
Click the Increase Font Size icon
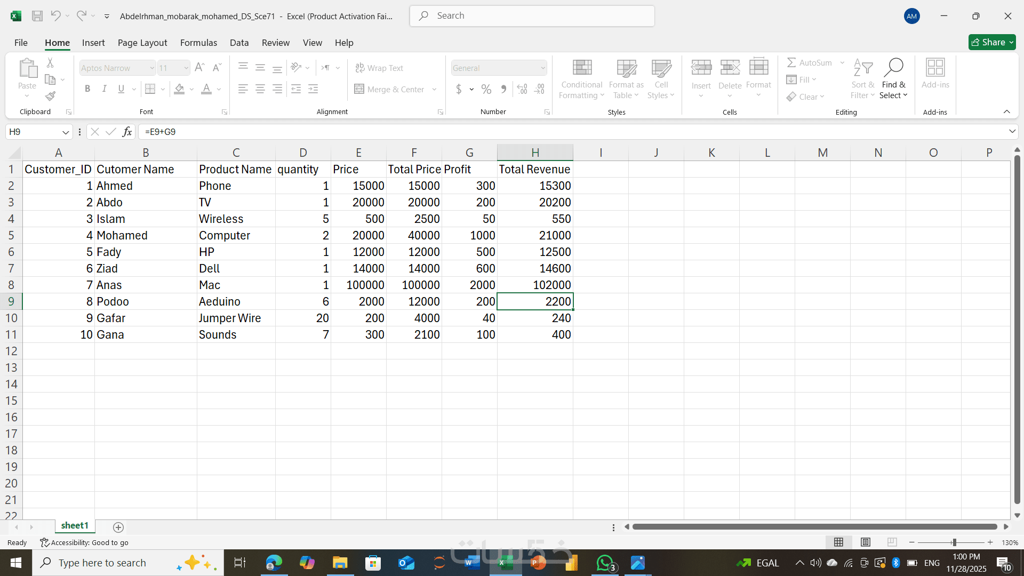[x=199, y=68]
